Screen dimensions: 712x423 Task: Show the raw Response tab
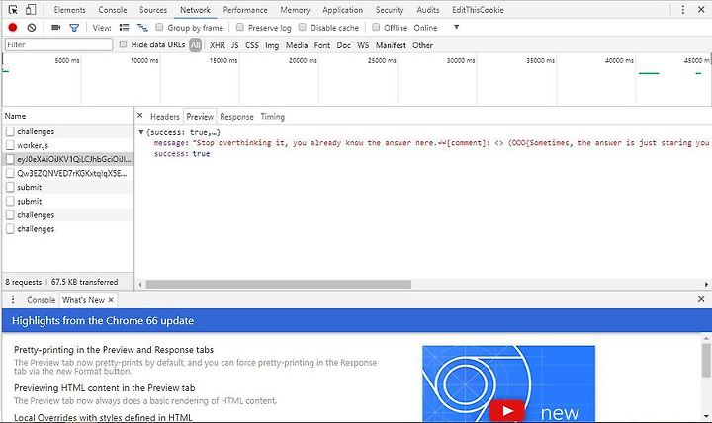pos(236,117)
